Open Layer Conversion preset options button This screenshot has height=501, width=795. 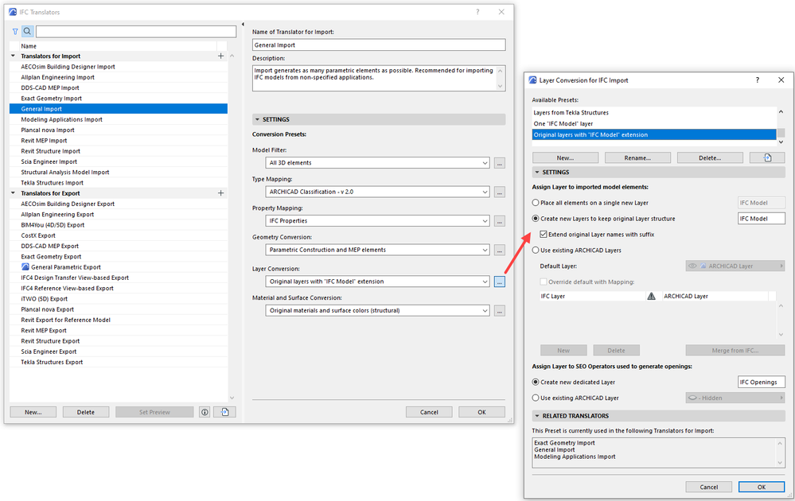click(500, 282)
